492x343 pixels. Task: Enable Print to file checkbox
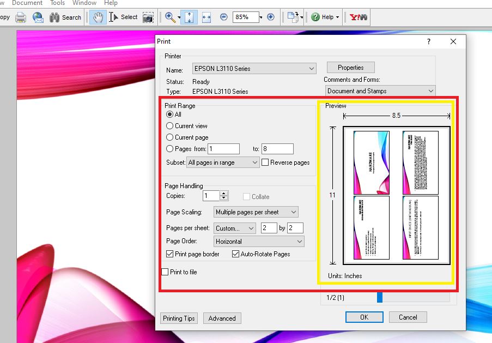165,272
